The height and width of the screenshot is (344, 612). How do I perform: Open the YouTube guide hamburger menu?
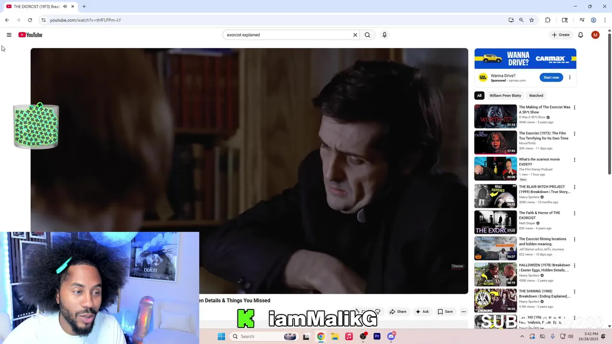[x=9, y=35]
